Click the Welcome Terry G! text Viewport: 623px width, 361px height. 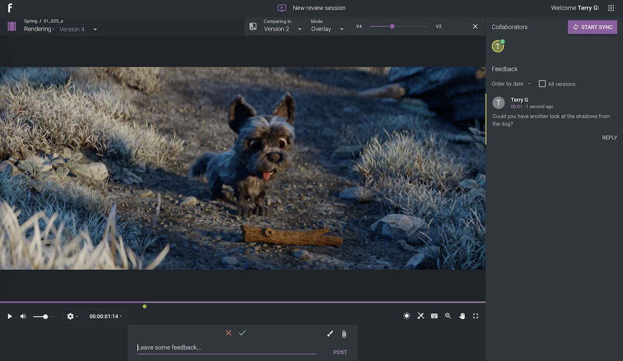tap(575, 8)
